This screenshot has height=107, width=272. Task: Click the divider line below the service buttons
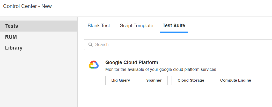click(x=178, y=95)
